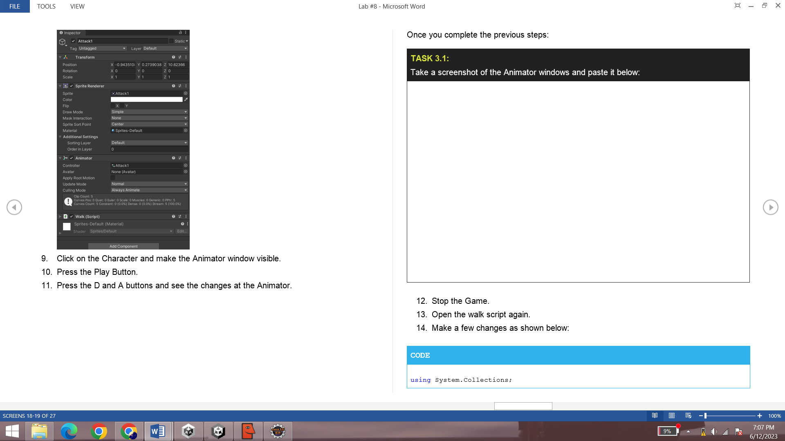The width and height of the screenshot is (785, 441).
Task: Uncheck the Walk (Script) component
Action: (x=72, y=216)
